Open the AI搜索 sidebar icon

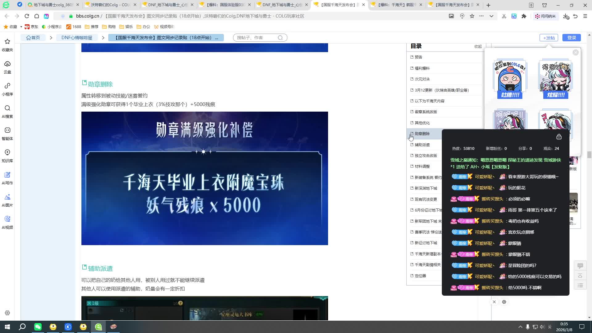click(x=7, y=111)
